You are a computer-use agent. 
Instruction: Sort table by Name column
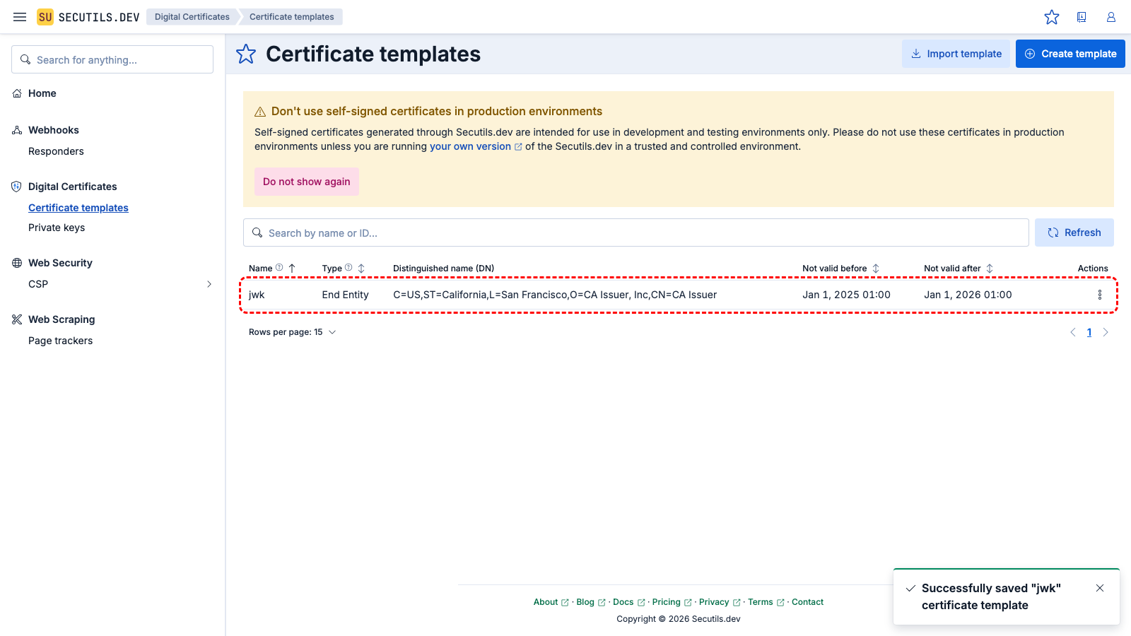tap(292, 269)
